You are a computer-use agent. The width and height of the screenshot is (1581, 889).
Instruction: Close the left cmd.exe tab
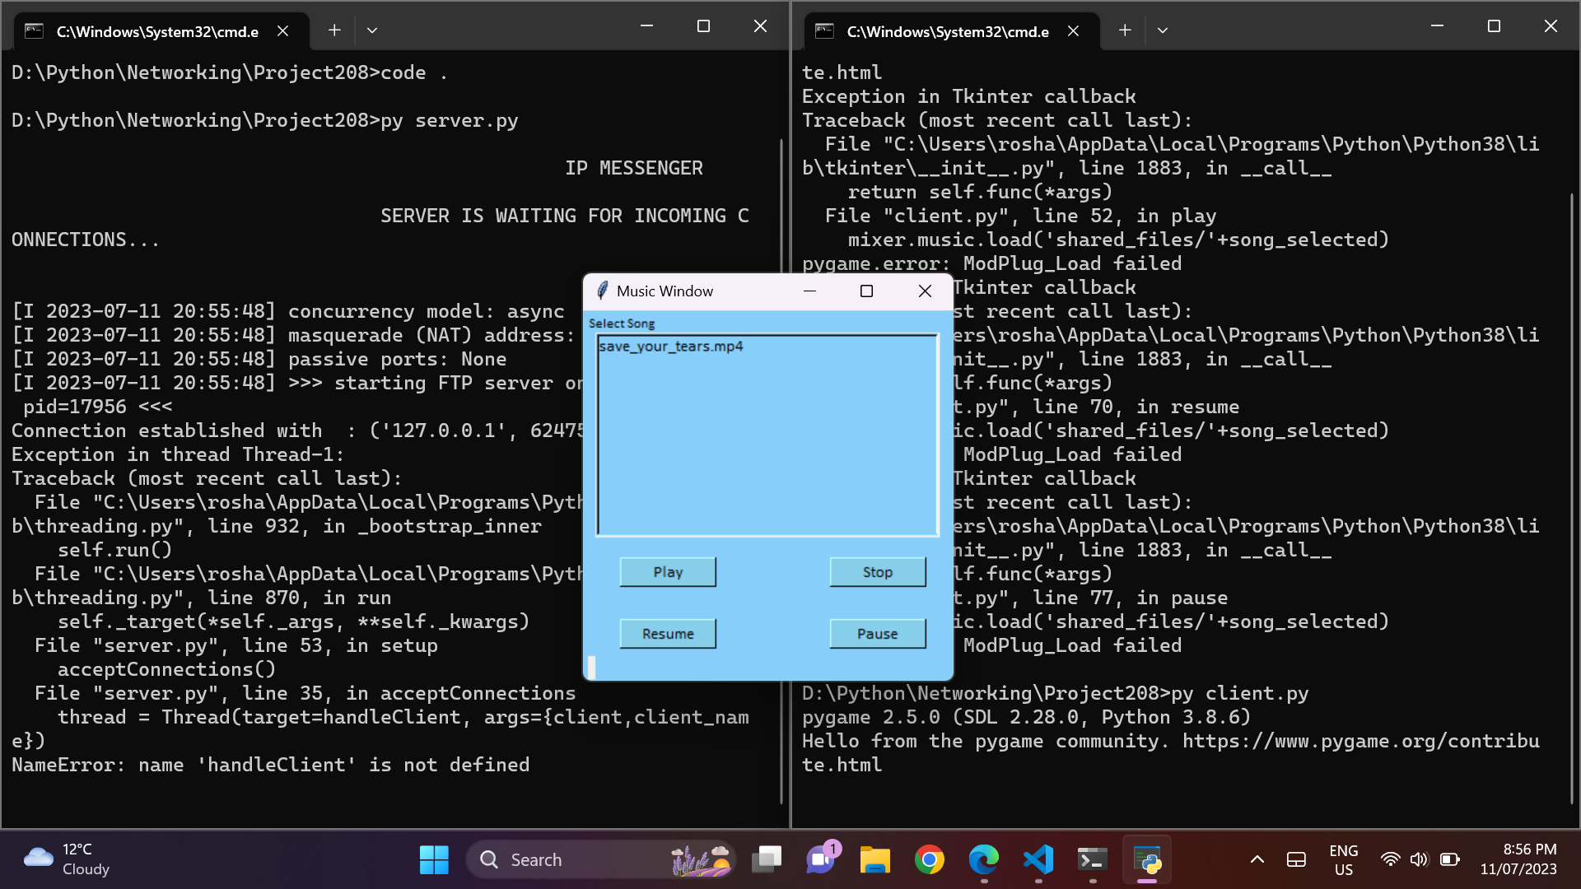tap(282, 31)
